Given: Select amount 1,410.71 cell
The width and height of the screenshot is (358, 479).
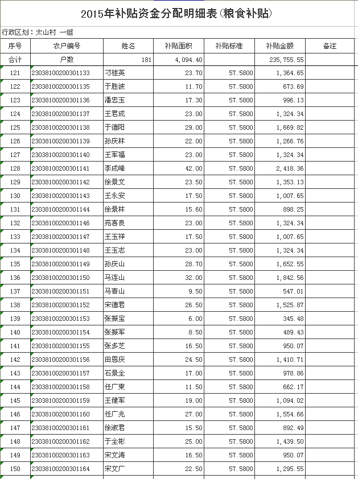Looking at the screenshot, I should (x=280, y=360).
